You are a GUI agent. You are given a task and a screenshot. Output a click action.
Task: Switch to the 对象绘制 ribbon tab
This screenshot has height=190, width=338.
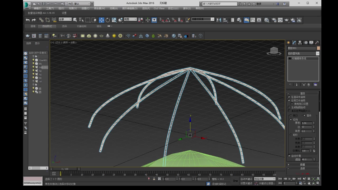click(82, 26)
